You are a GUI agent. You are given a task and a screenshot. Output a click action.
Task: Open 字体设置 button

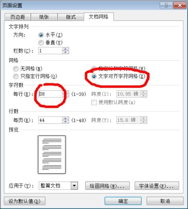point(157,186)
